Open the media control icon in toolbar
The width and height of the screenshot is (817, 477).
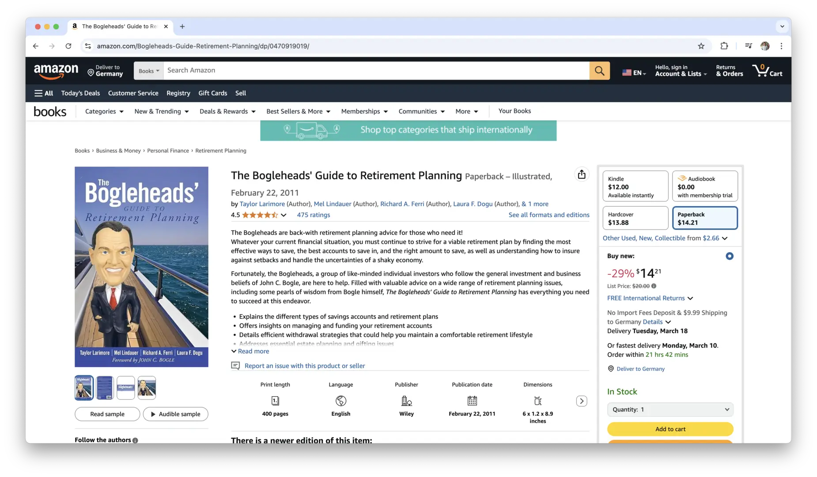[748, 46]
